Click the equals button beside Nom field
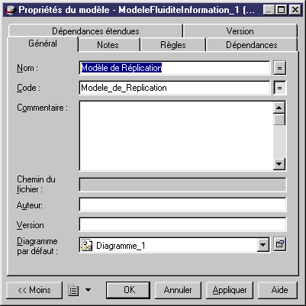 point(279,68)
